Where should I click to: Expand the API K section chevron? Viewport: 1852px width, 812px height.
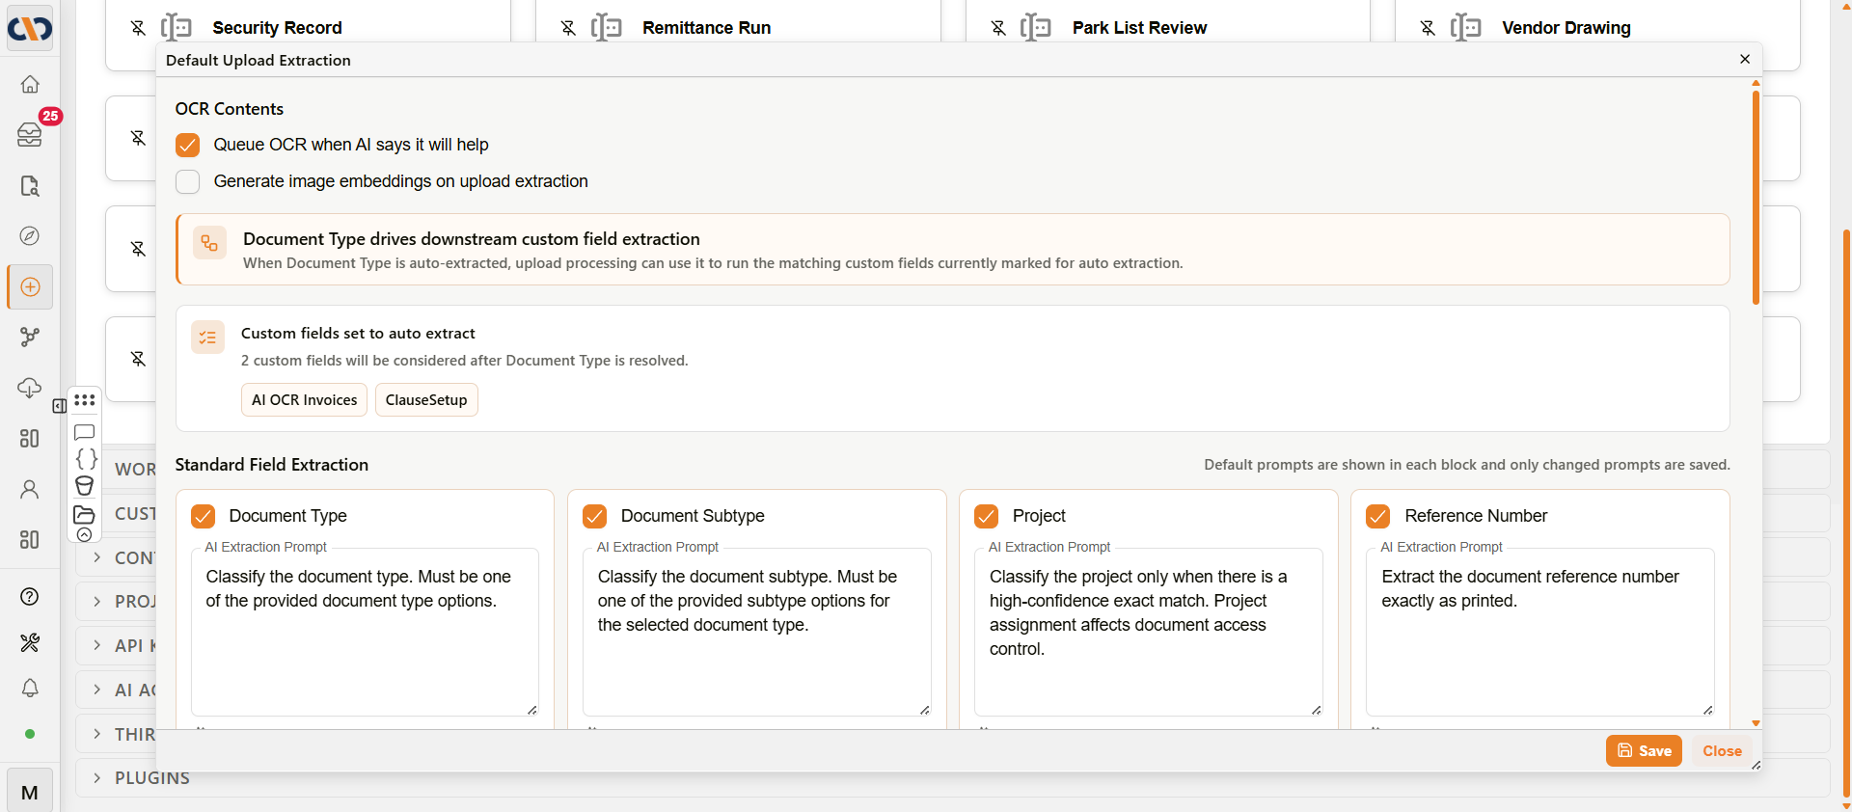click(x=96, y=645)
